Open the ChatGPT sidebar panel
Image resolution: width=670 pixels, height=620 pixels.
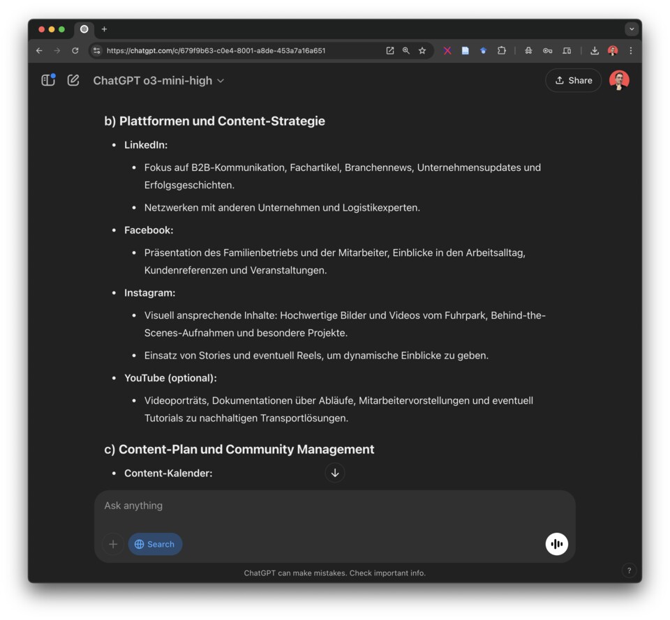tap(48, 80)
